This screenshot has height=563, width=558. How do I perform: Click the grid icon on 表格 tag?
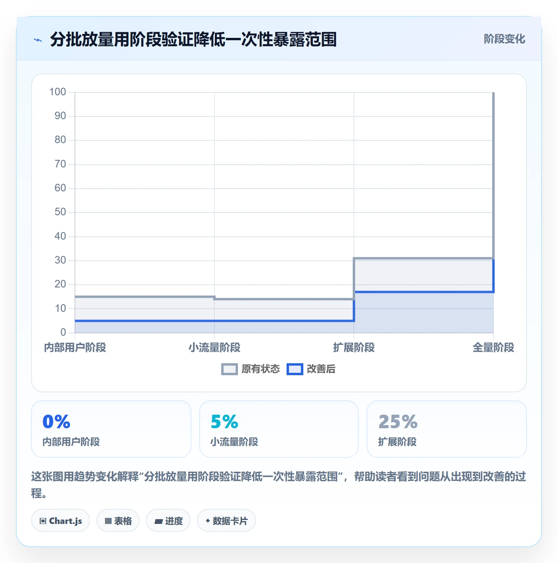(108, 521)
